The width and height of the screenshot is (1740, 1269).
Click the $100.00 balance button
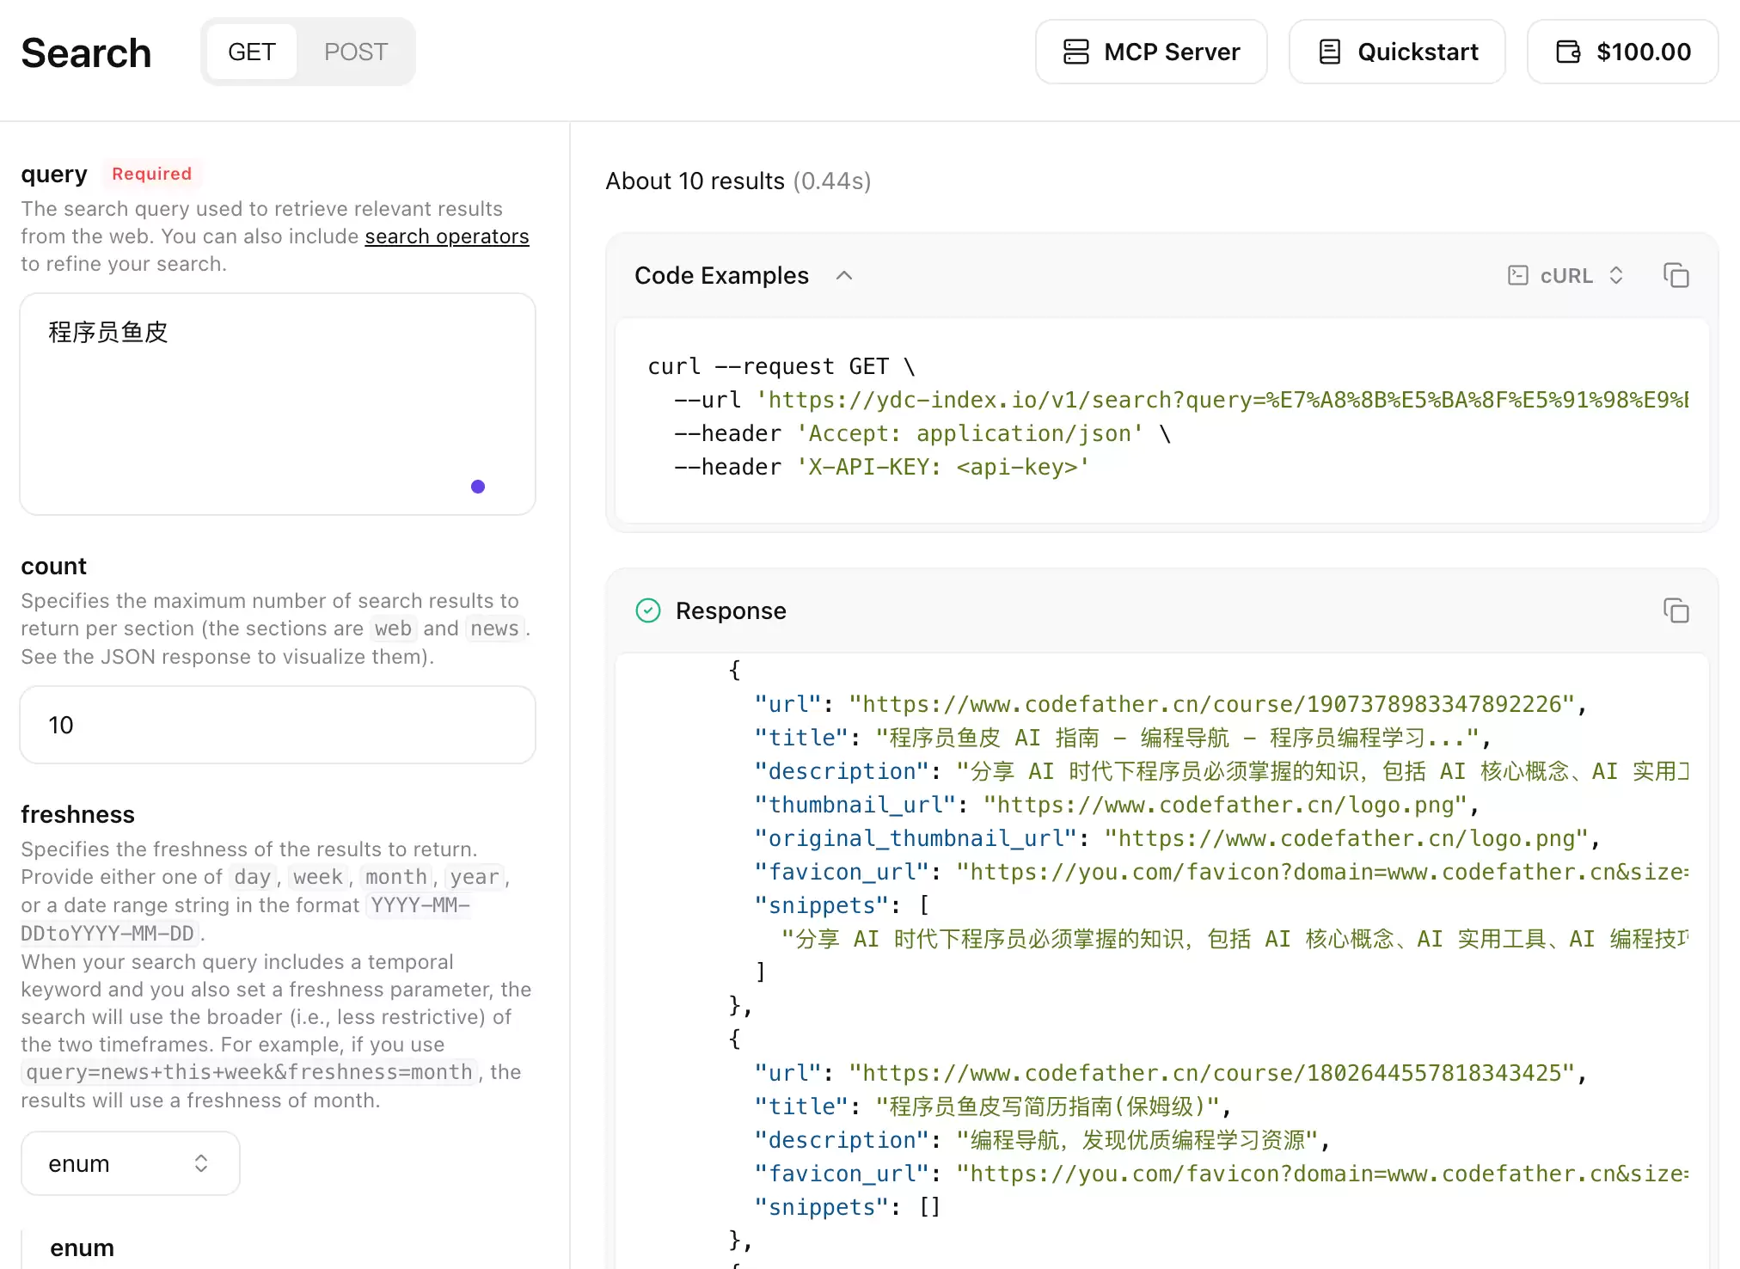pos(1622,52)
